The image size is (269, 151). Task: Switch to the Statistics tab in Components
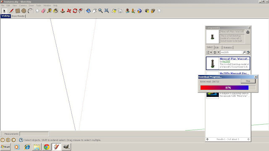click(227, 47)
